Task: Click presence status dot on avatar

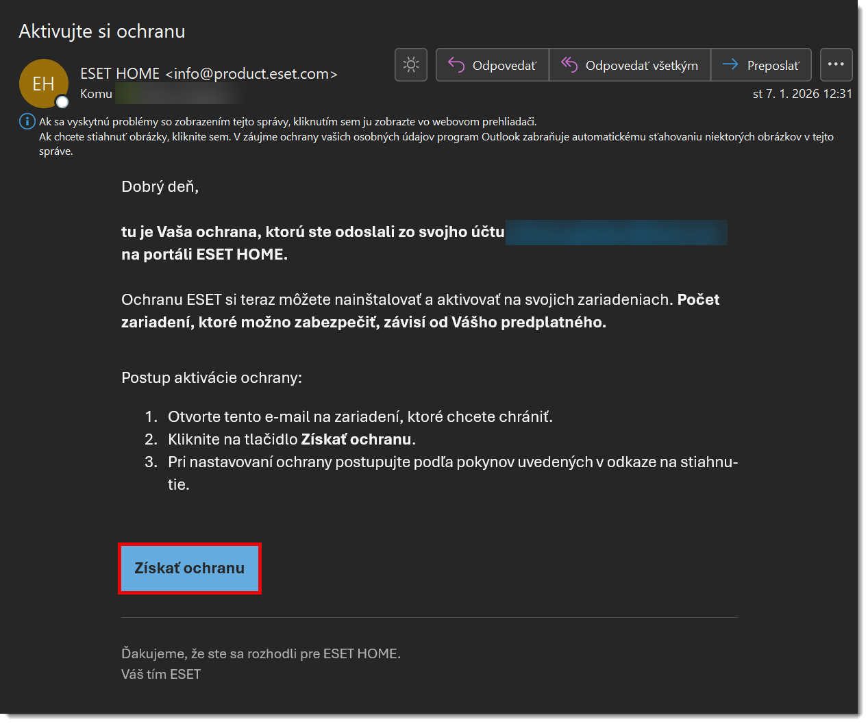Action: [62, 103]
